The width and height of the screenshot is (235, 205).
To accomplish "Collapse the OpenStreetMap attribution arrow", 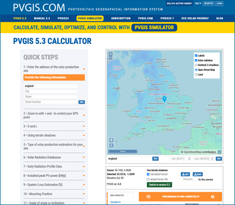I will tap(220, 152).
